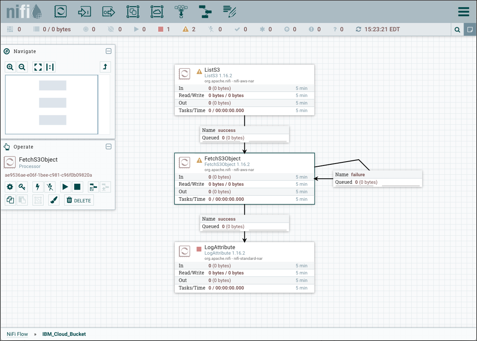Open the NiFi Flow breadcrumb link
477x341 pixels.
pyautogui.click(x=17, y=334)
